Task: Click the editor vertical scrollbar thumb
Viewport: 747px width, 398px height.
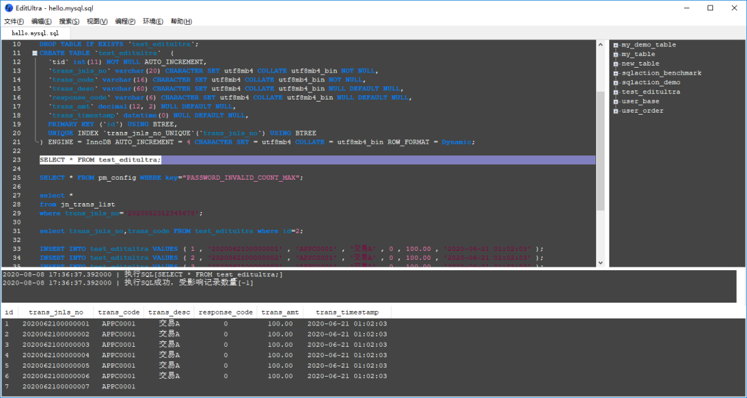Action: 600,151
